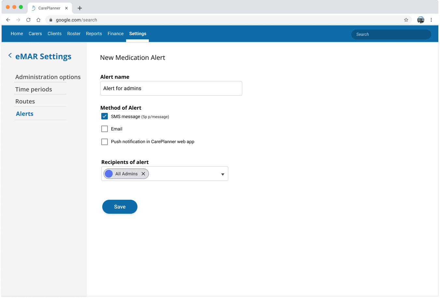Click the browser forward arrow
Viewport: 440px width, 298px height.
[18, 20]
